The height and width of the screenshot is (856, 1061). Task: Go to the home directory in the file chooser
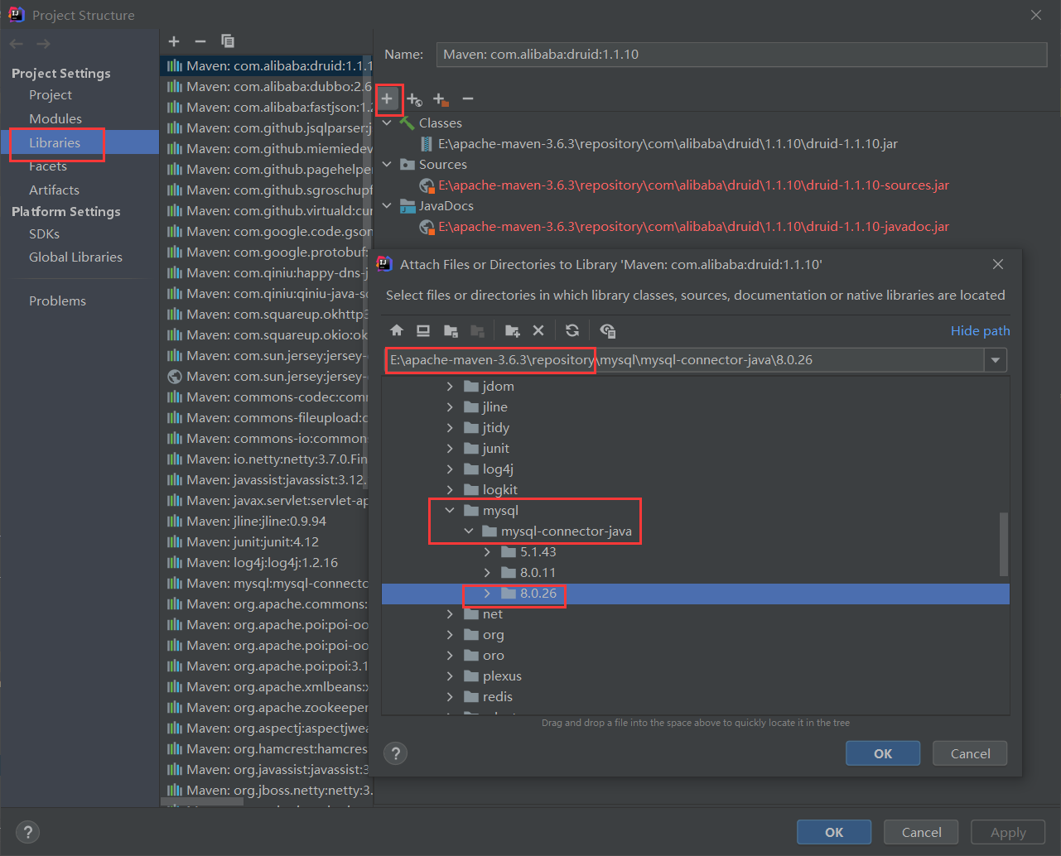click(397, 330)
